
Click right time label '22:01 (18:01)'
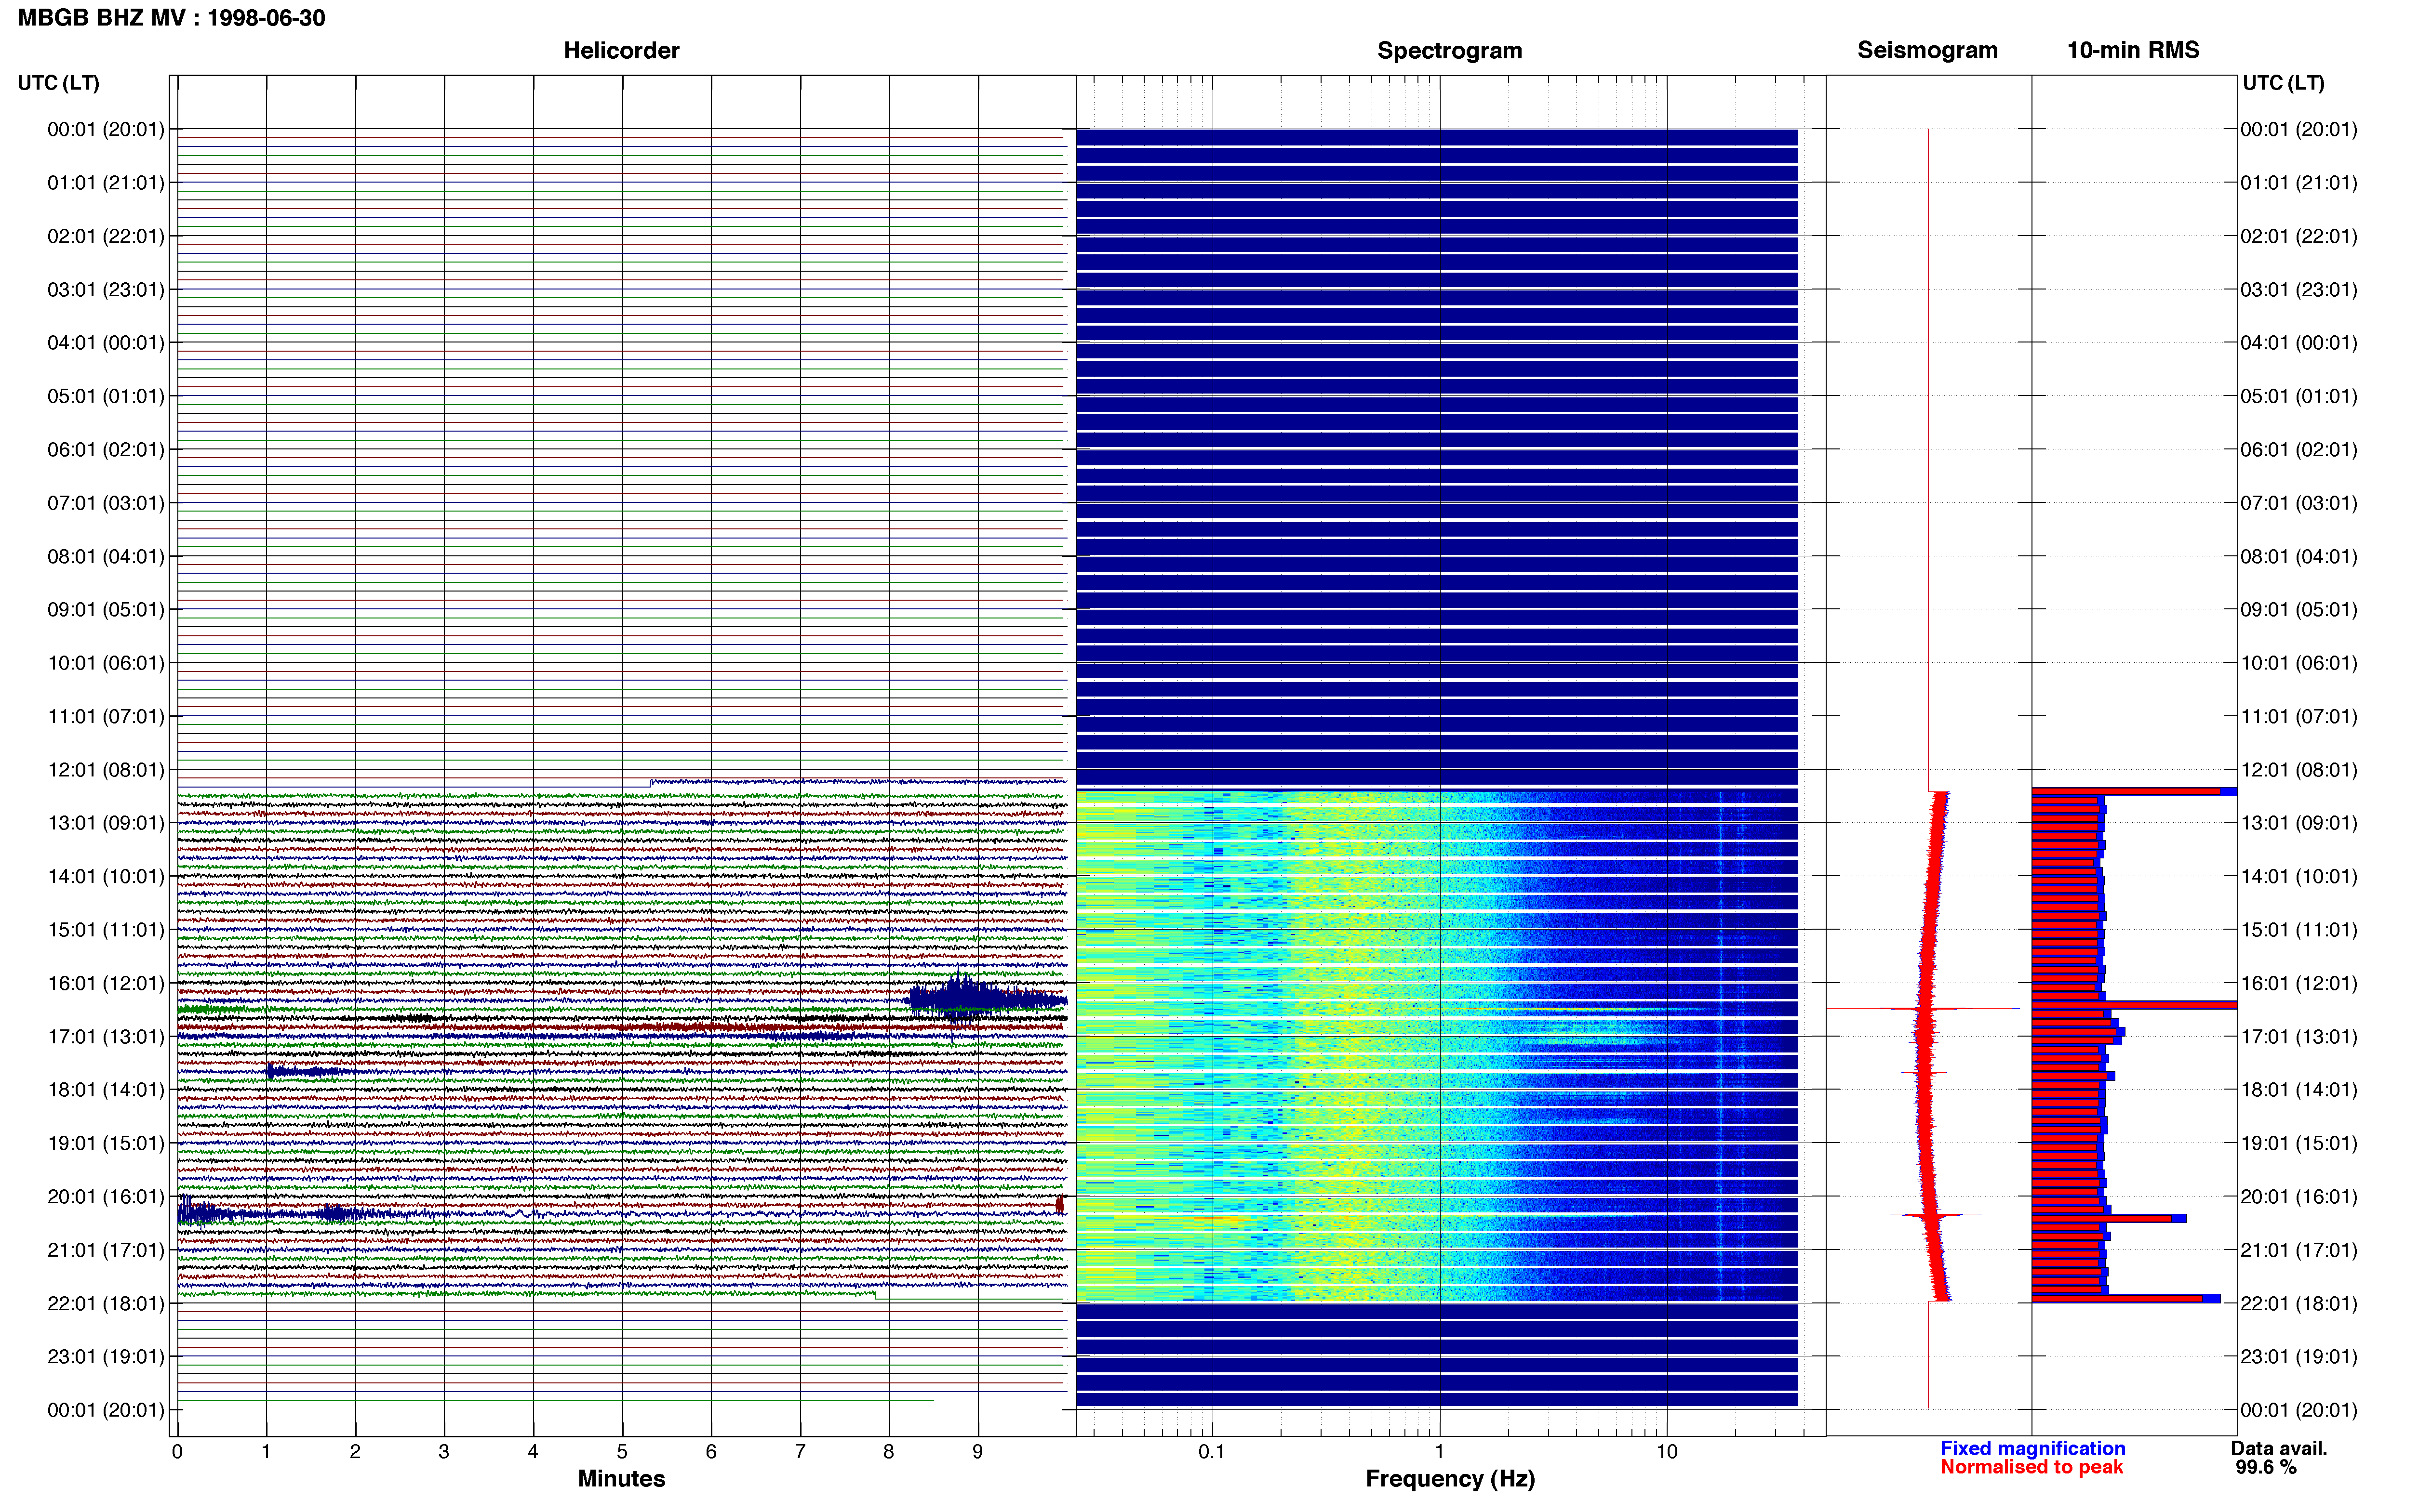click(2299, 1303)
